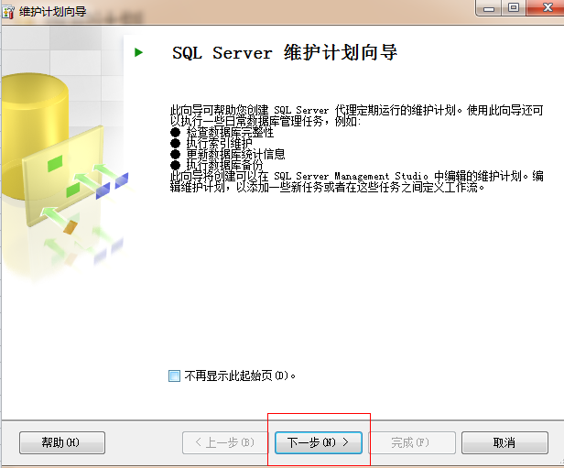Viewport: 564px width, 468px height.
Task: Click the green arrow beside the wizard heading
Action: pyautogui.click(x=139, y=52)
